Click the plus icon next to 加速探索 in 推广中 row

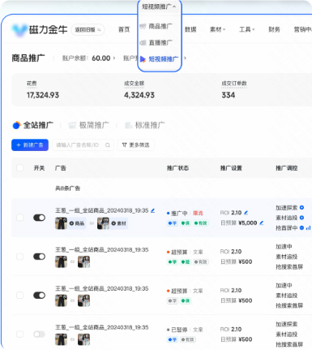pyautogui.click(x=301, y=208)
